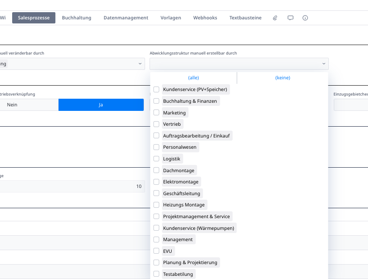Click the speech bubble comments icon
This screenshot has height=279, width=368.
tap(291, 18)
